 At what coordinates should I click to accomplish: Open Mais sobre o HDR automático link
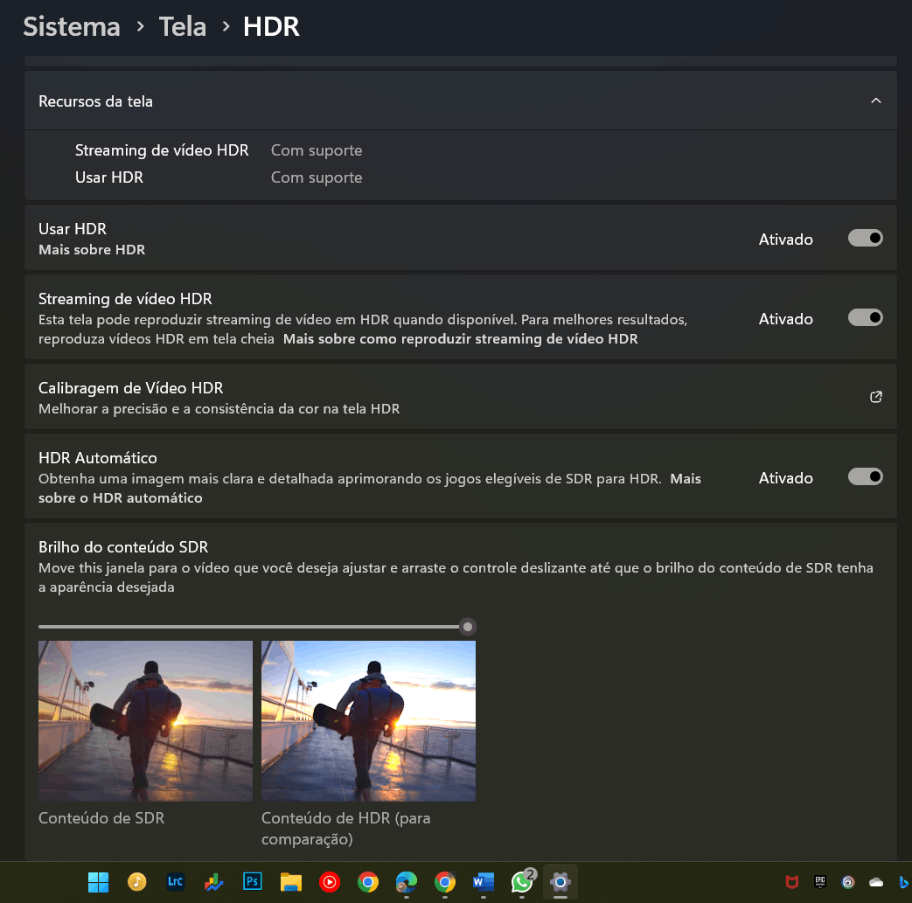370,489
